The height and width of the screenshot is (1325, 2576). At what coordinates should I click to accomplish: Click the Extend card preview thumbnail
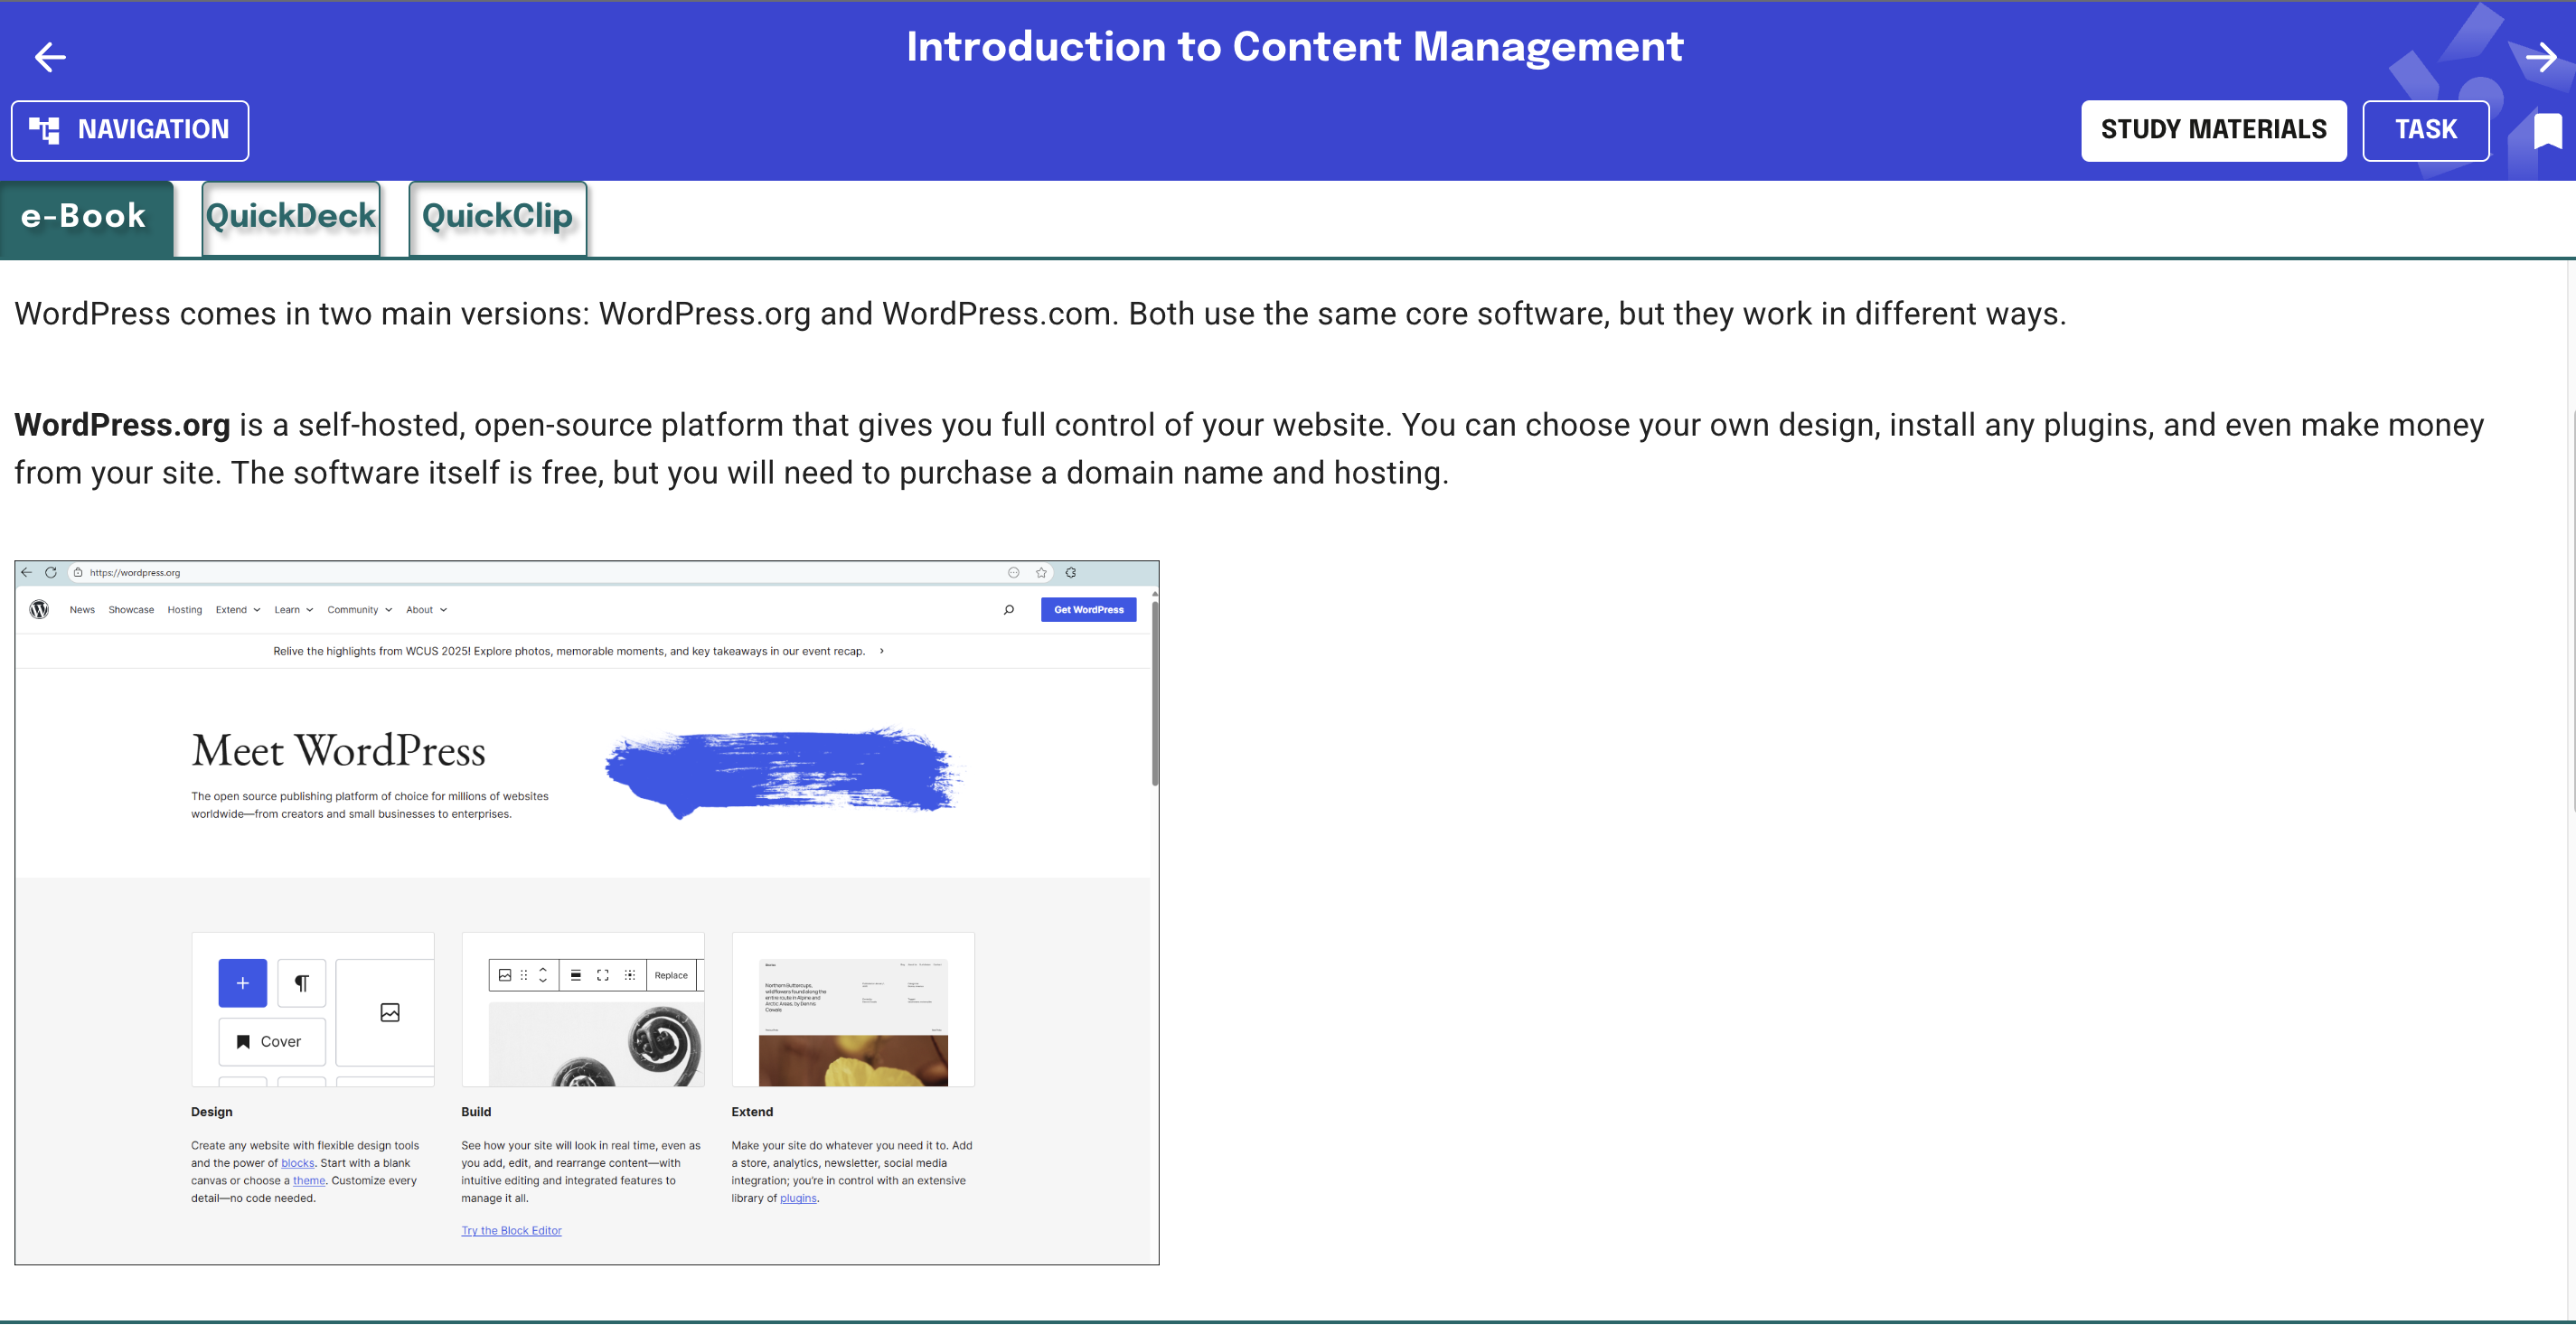pos(853,1010)
